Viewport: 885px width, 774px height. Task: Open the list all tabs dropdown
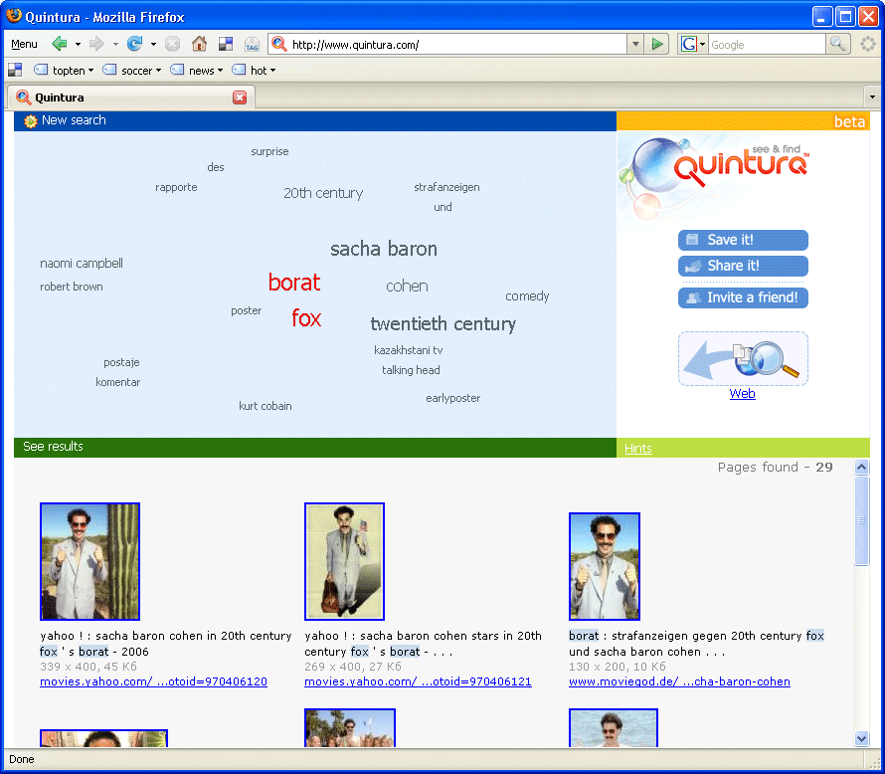872,97
